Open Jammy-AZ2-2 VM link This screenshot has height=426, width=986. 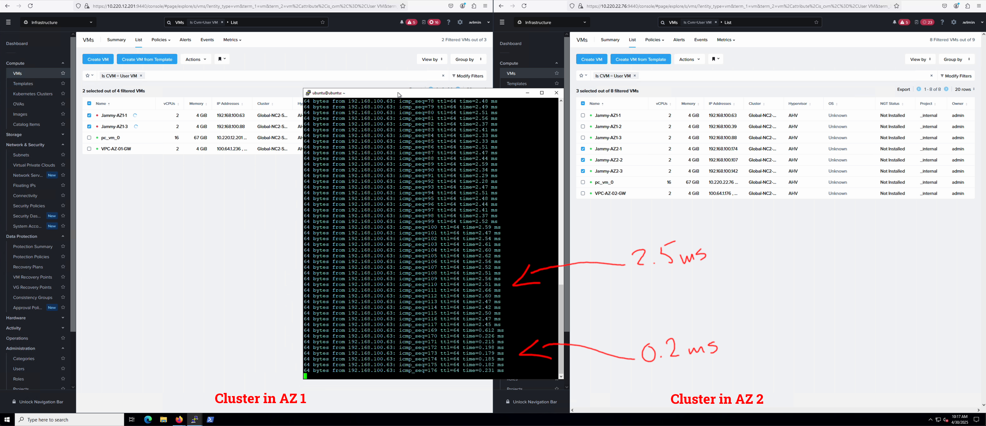pyautogui.click(x=609, y=160)
